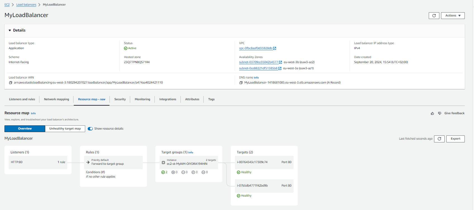The height and width of the screenshot is (210, 474).
Task: Switch to the Security tab
Action: 120,99
